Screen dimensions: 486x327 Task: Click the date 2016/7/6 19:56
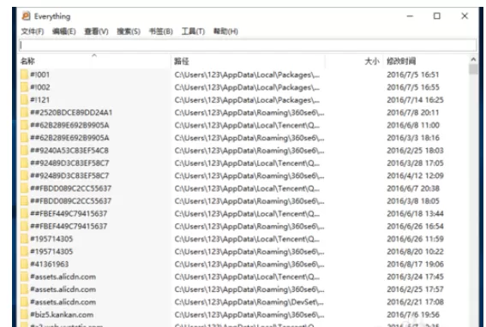[x=413, y=315]
